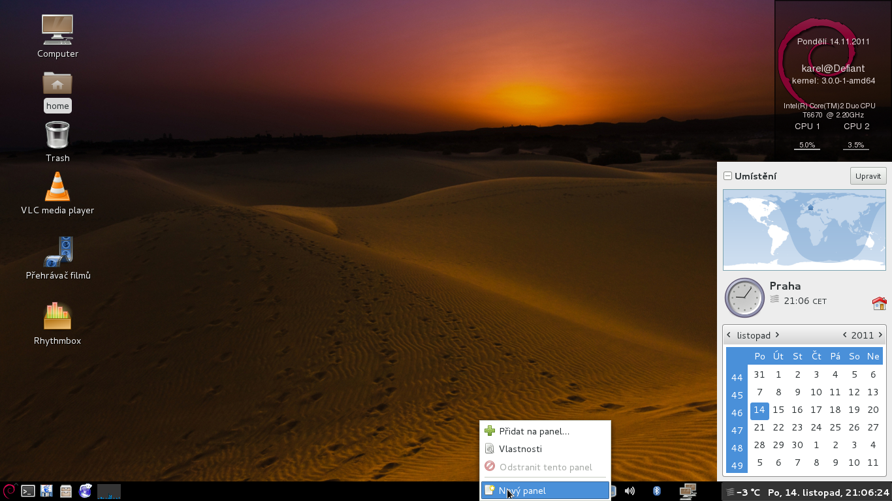
Task: Launch the terminal from the panel
Action: pos(28,491)
